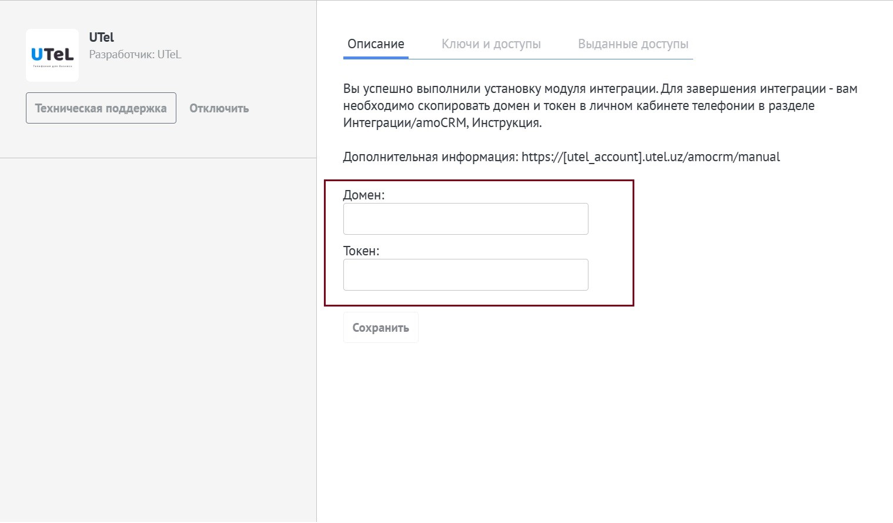Image resolution: width=893 pixels, height=523 pixels.
Task: Click the UTel integration title
Action: [x=101, y=37]
